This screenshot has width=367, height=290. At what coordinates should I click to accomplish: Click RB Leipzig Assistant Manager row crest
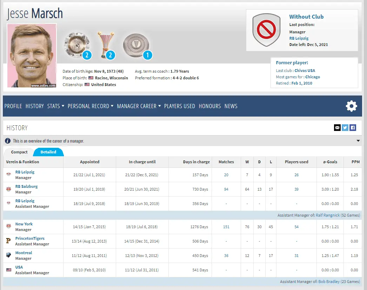pyautogui.click(x=9, y=203)
